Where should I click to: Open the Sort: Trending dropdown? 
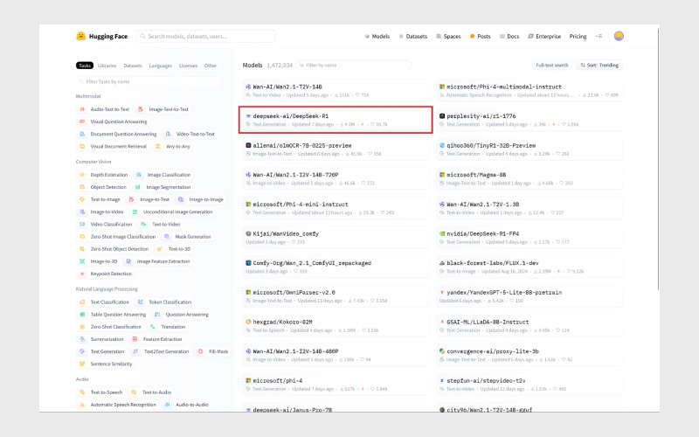599,66
